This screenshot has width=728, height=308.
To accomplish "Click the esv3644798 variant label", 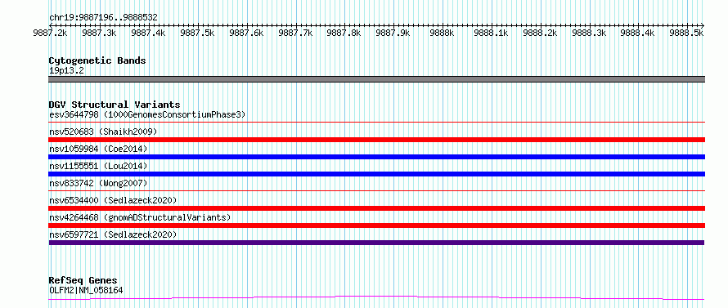I will 147,114.
